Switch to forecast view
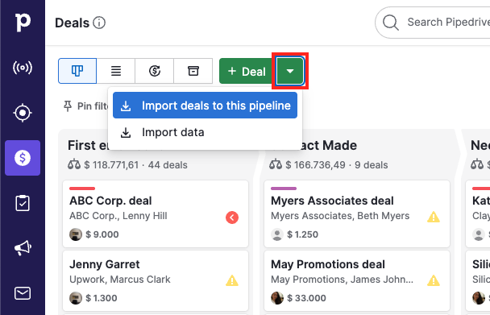Viewport: 490px width, 315px height. pyautogui.click(x=155, y=71)
